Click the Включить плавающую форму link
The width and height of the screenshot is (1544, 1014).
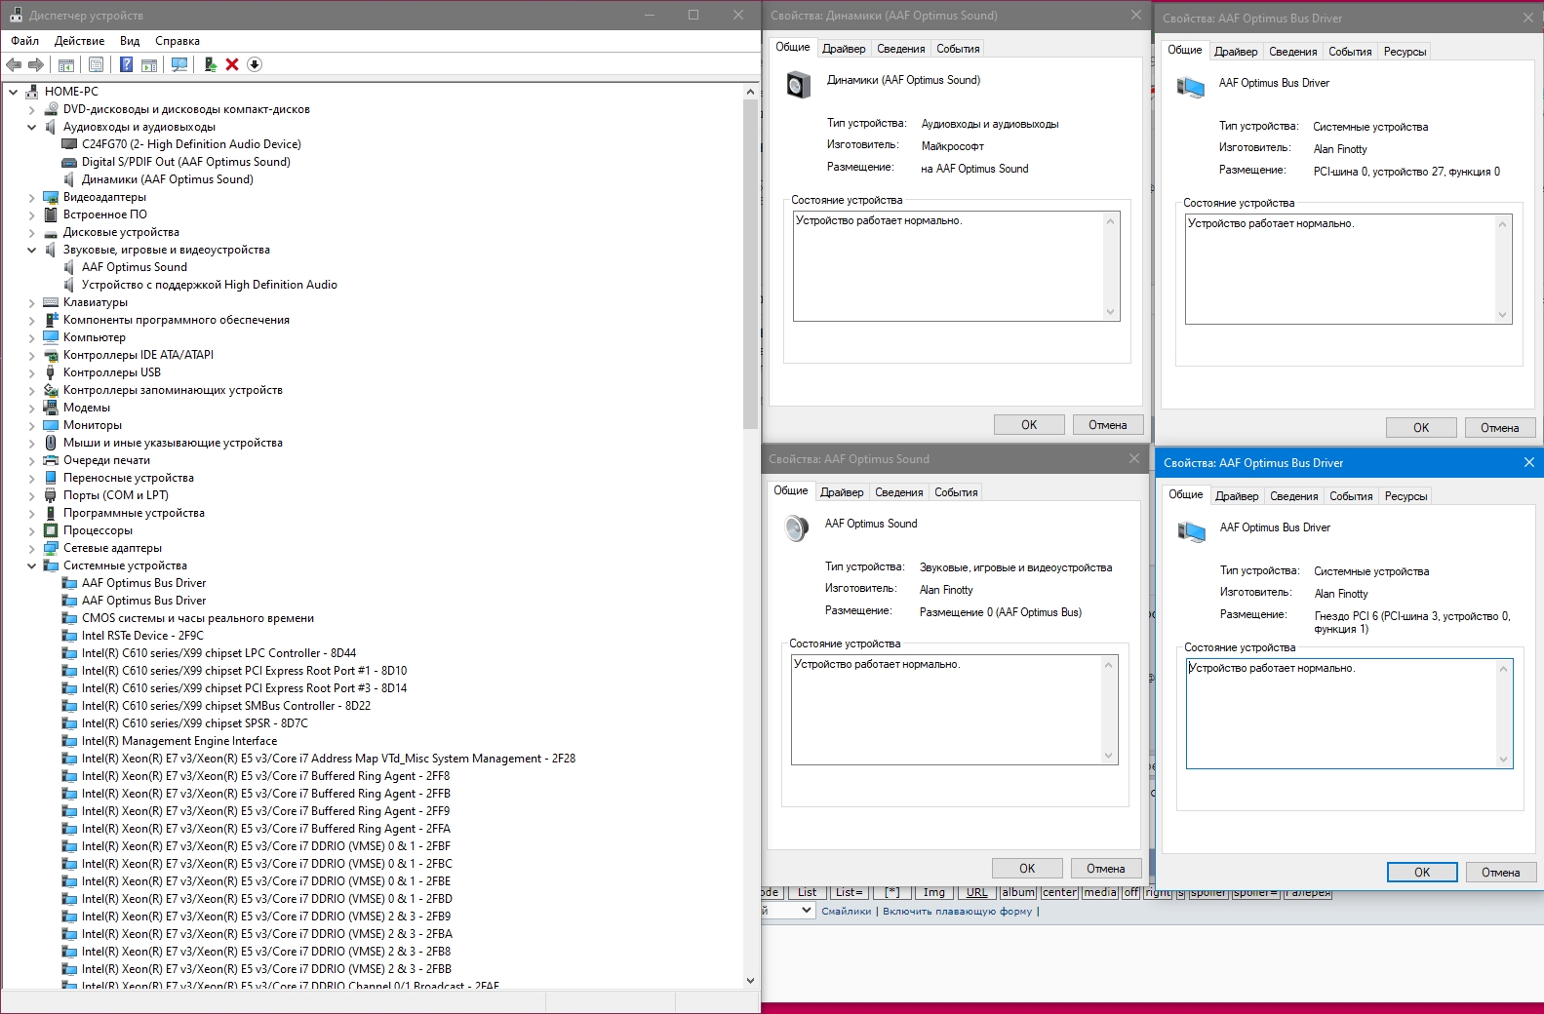tap(958, 912)
